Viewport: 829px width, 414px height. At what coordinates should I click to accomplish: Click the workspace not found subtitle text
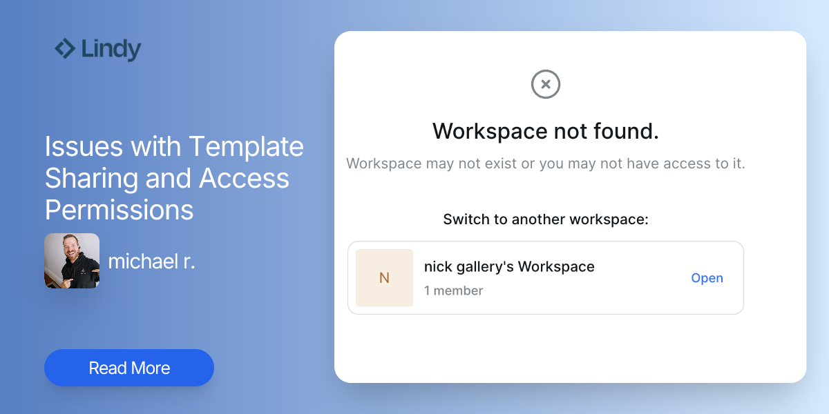click(545, 164)
